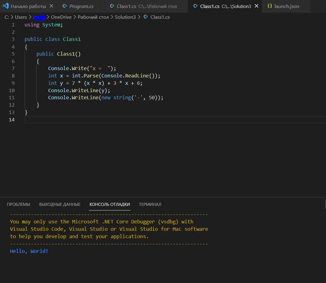
Task: Open the ВЫХОДНЫЕ ДАННЫЕ panel tab
Action: 60,204
